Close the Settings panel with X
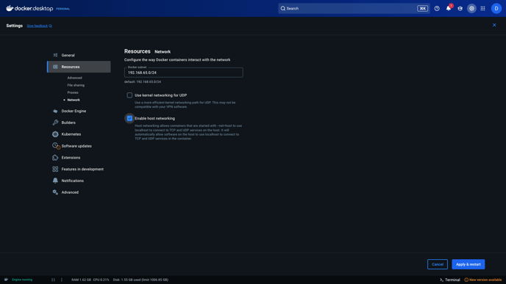 [x=494, y=25]
